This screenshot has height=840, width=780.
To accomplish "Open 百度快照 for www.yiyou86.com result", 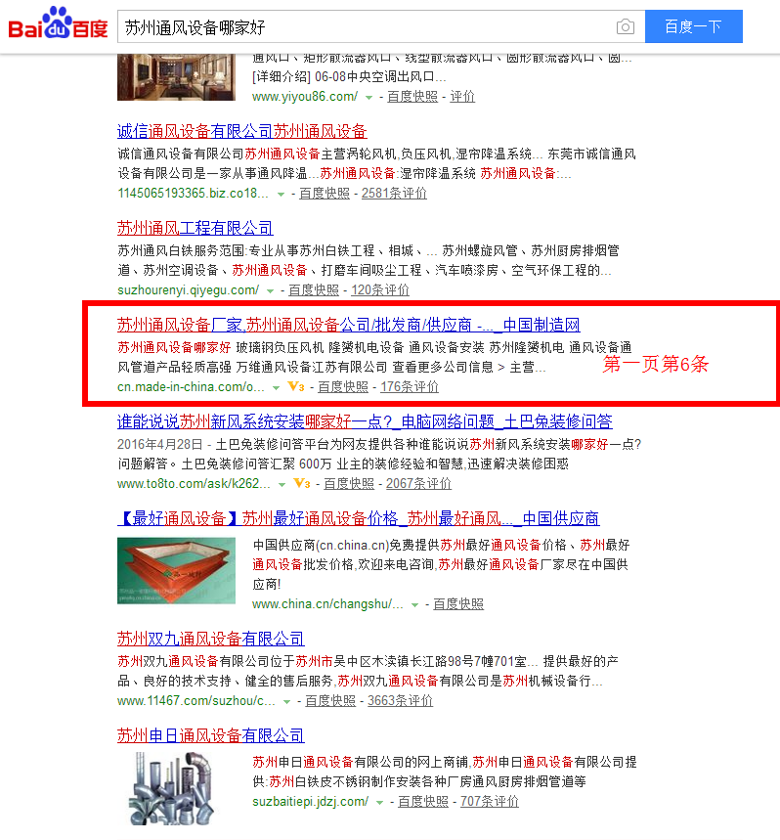I will pos(412,97).
